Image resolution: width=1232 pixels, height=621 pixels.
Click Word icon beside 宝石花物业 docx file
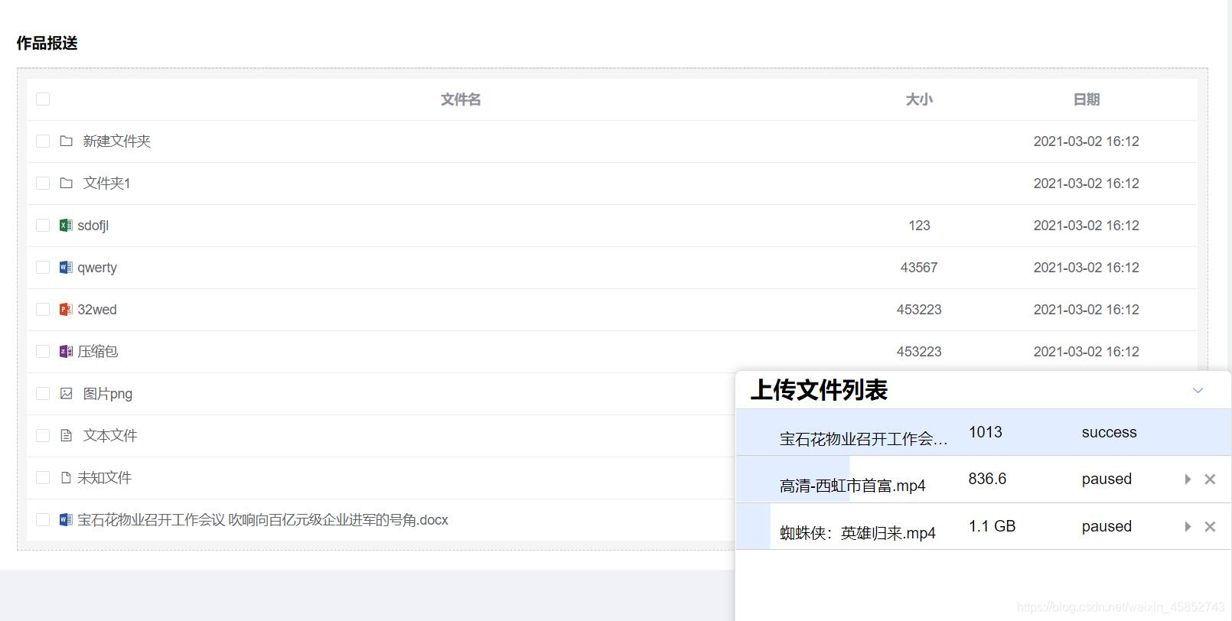pos(67,519)
